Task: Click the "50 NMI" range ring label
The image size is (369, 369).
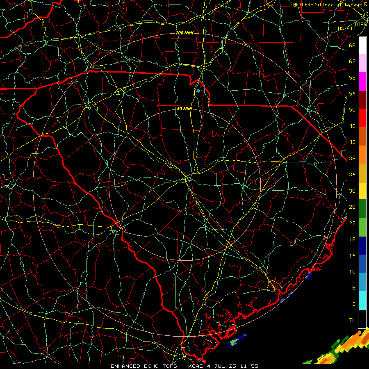Action: 184,109
